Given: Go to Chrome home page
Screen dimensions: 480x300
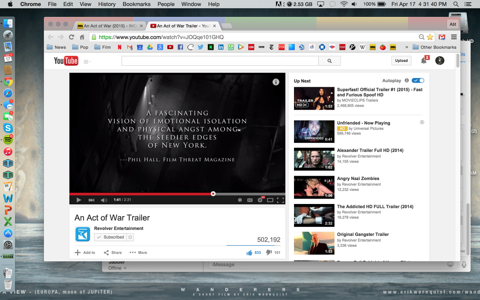Looking at the screenshot, I should coord(82,37).
